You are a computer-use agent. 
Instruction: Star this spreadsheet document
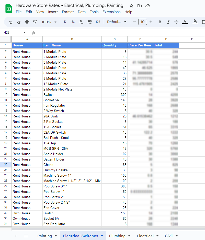[x=131, y=6]
